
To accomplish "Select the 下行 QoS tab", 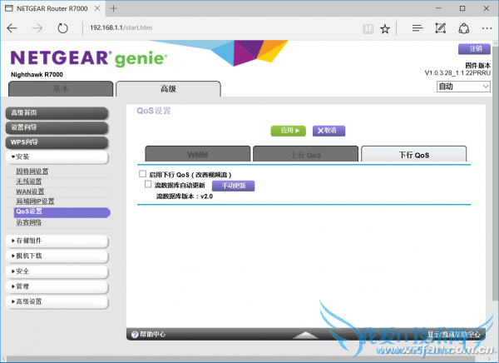I will (413, 154).
